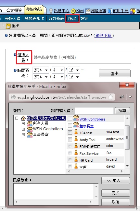Select the HR Card checkbox

tap(70, 160)
